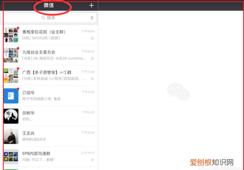The width and height of the screenshot is (244, 170).
Task: Click the search magnifier icon
Action: pos(43,18)
